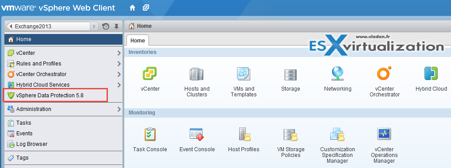This screenshot has height=168, width=451.
Task: Open Rules and Profiles sidebar item
Action: click(64, 64)
